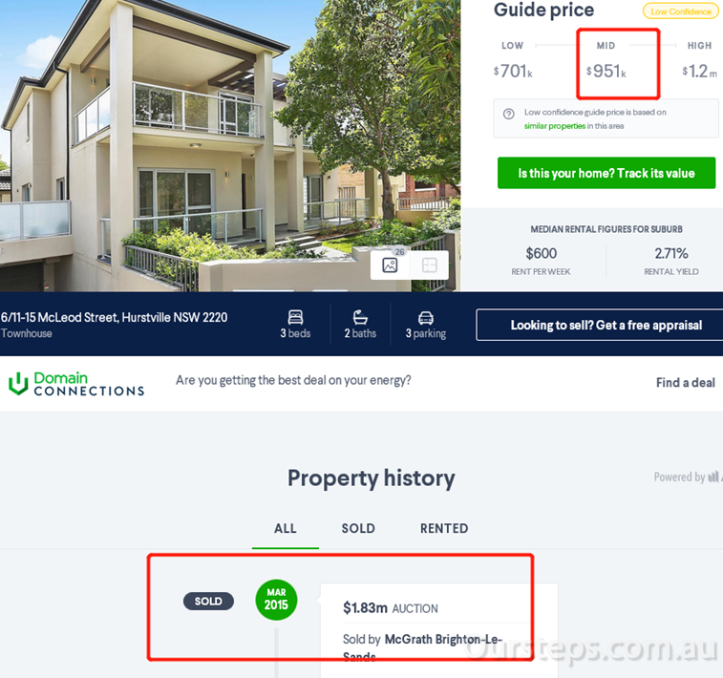Click the car parking icon
This screenshot has width=723, height=678.
click(426, 318)
